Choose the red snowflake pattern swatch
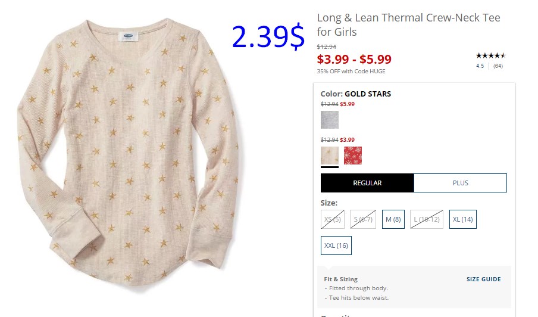 (x=353, y=156)
